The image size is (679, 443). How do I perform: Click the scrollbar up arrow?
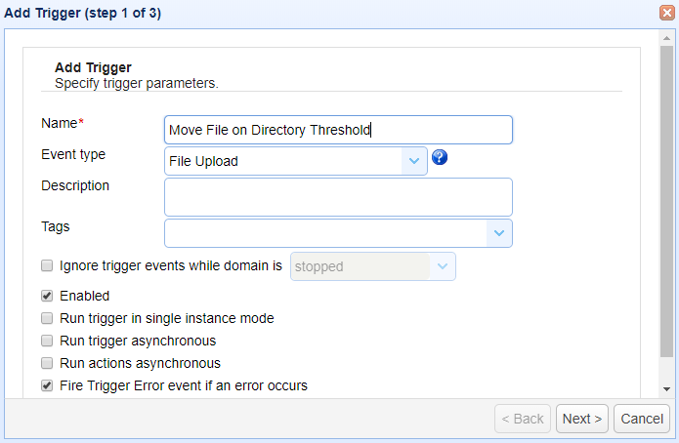[667, 35]
